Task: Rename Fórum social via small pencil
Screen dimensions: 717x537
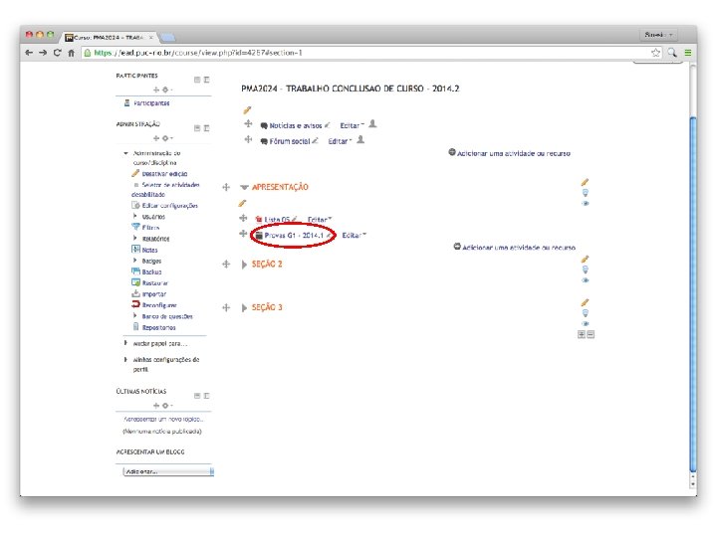Action: click(315, 140)
